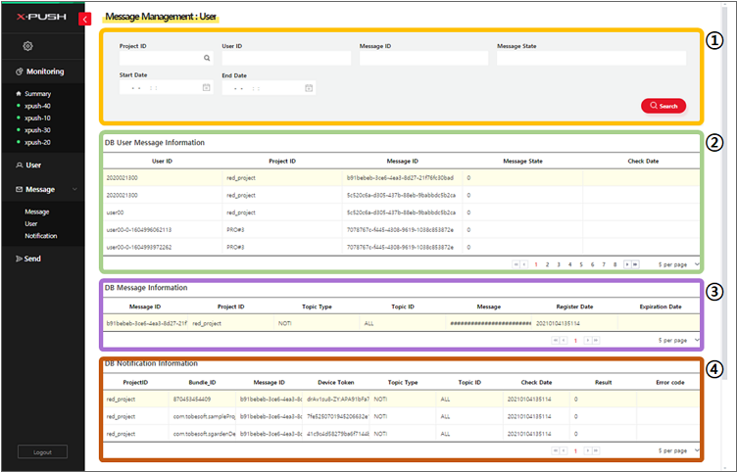
Task: Click first page arrow in Message Information table
Action: pyautogui.click(x=555, y=340)
